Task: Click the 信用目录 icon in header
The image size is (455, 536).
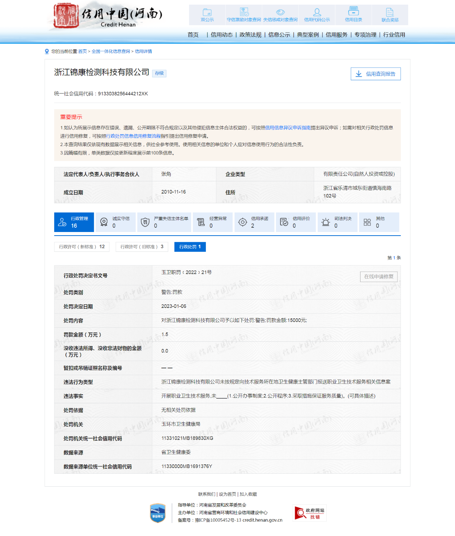Action: pyautogui.click(x=353, y=11)
